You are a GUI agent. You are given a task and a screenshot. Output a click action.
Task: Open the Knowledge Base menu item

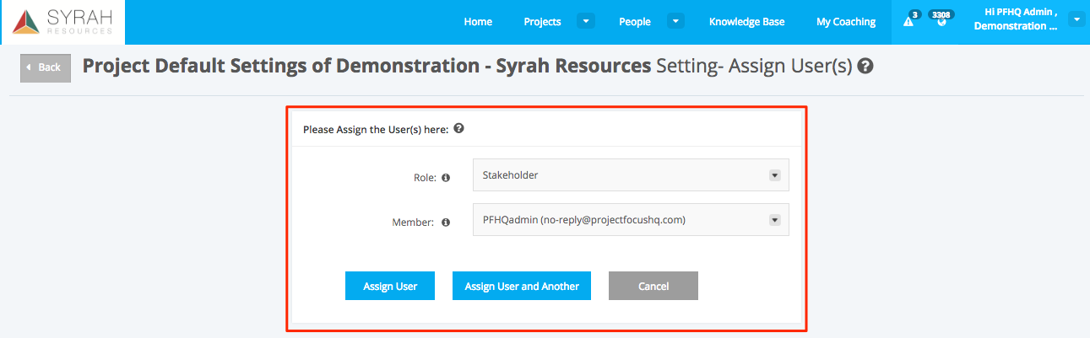point(747,22)
